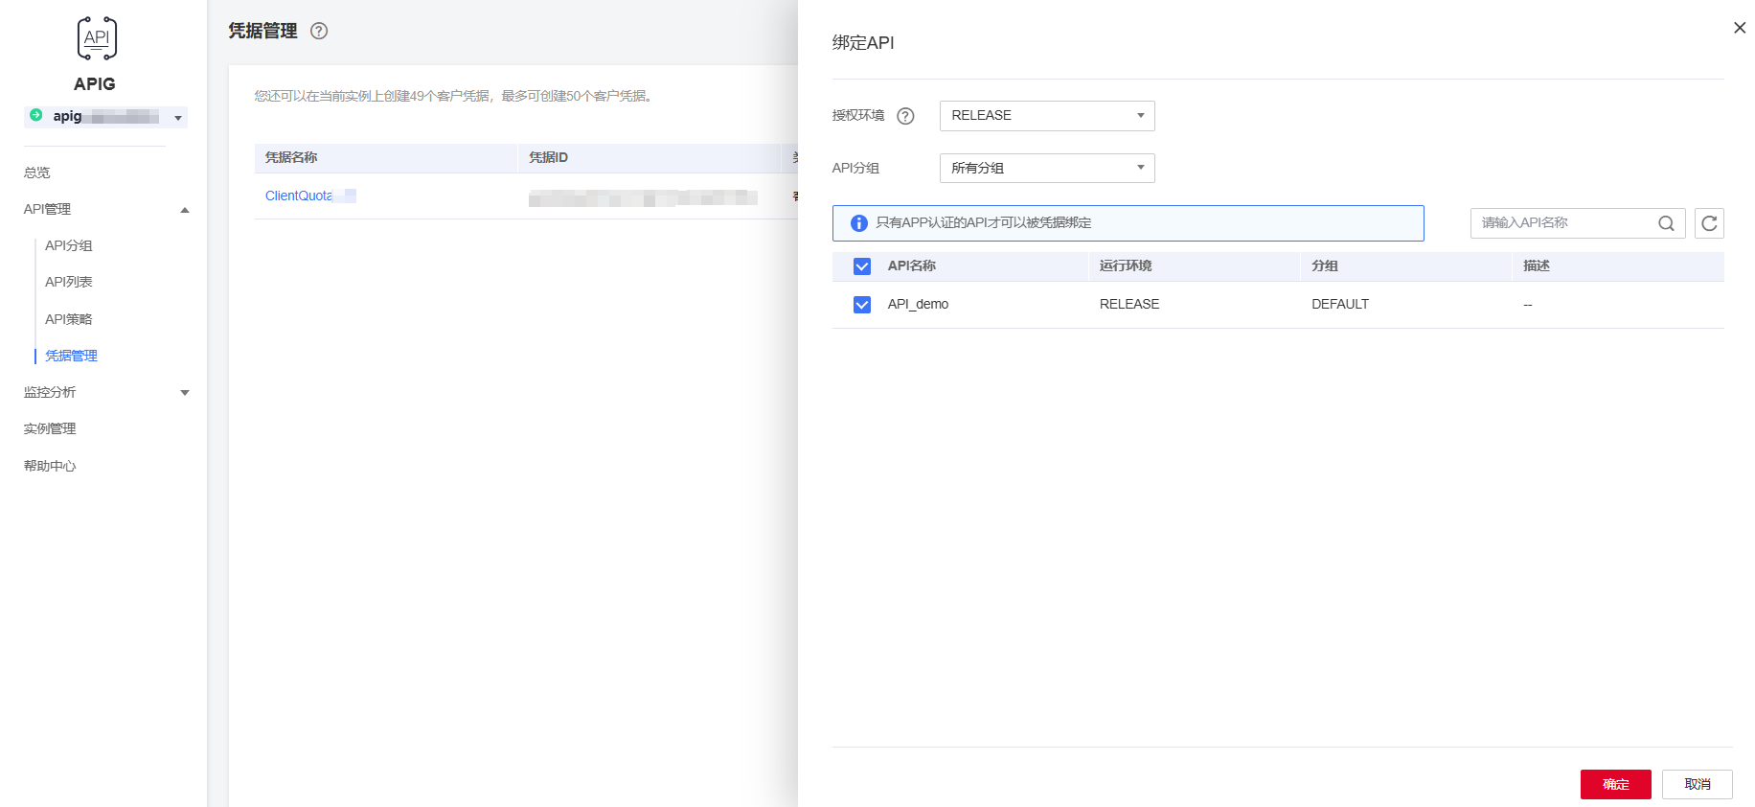Click the credential quota notice text
1755x807 pixels.
pos(455,96)
